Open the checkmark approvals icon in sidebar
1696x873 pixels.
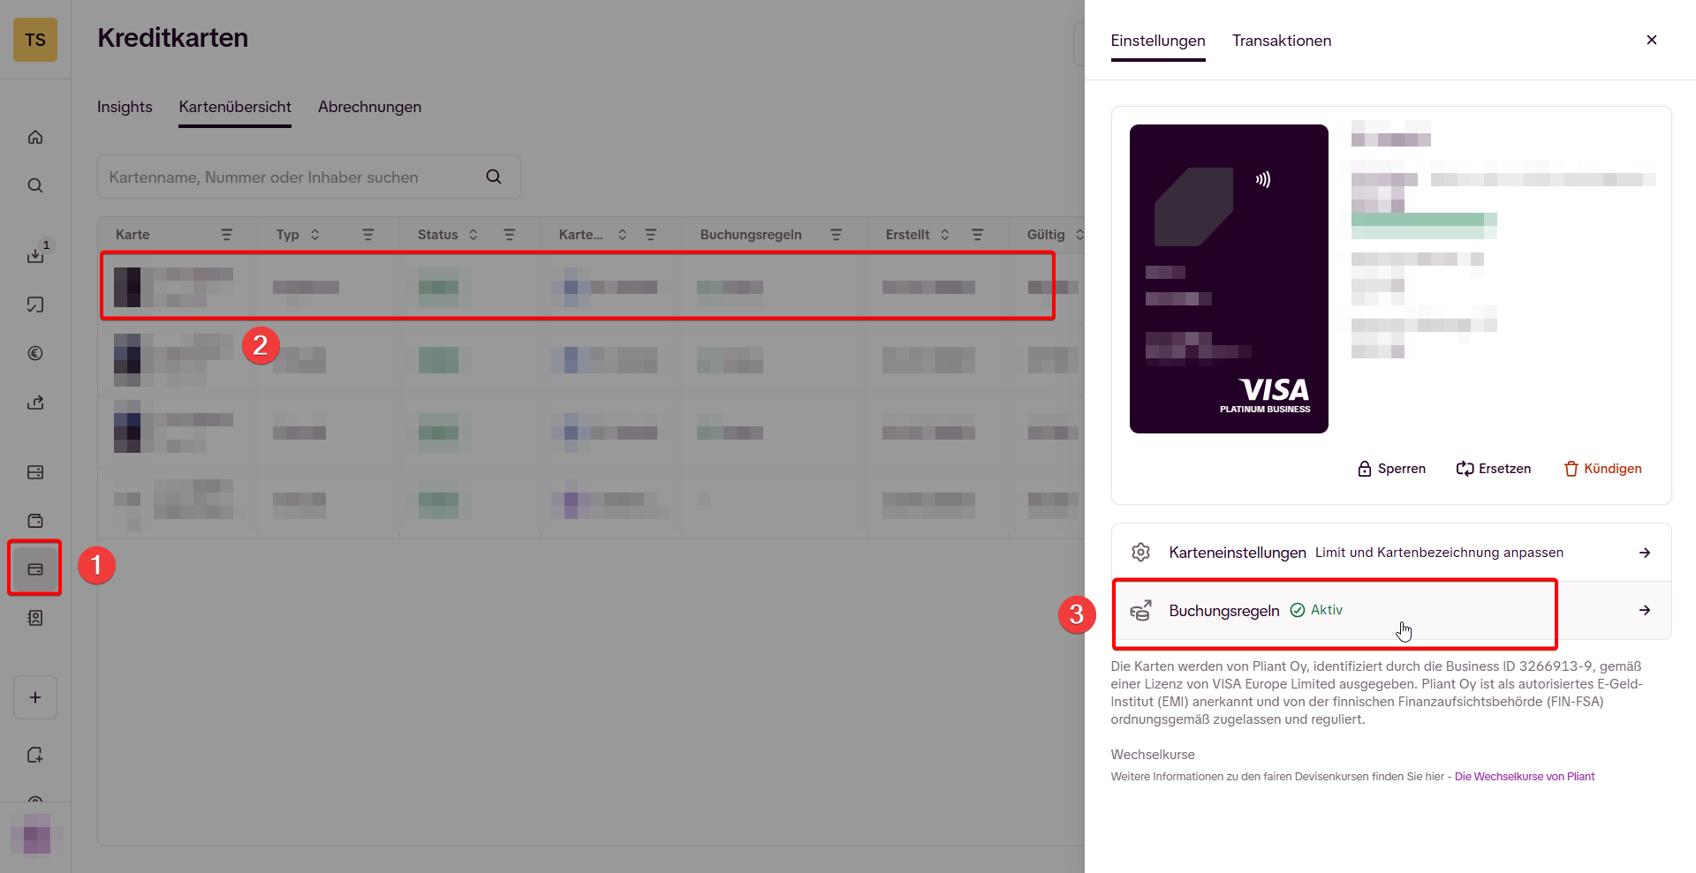[x=35, y=305]
